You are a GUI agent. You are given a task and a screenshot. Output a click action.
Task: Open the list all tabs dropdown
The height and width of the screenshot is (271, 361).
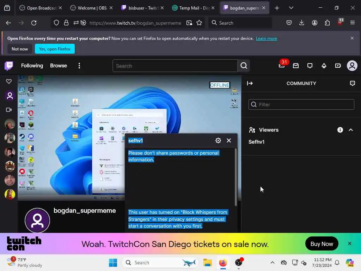point(291,8)
